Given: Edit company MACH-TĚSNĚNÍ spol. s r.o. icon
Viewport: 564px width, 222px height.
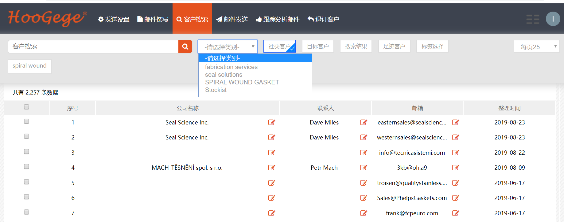Looking at the screenshot, I should (x=272, y=168).
